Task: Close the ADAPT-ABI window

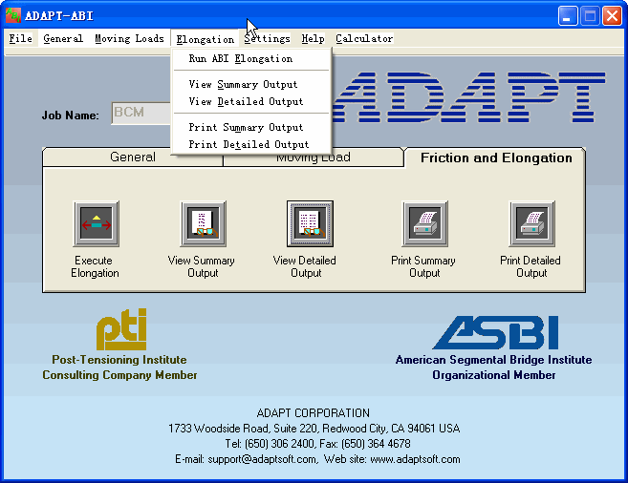Action: [612, 16]
